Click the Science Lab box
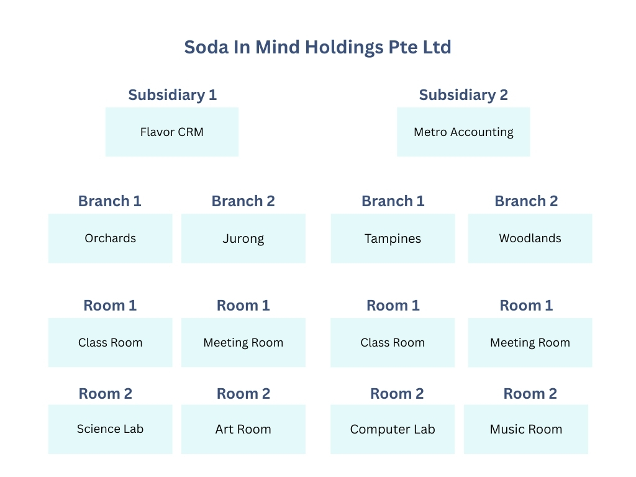636x477 pixels. (111, 429)
